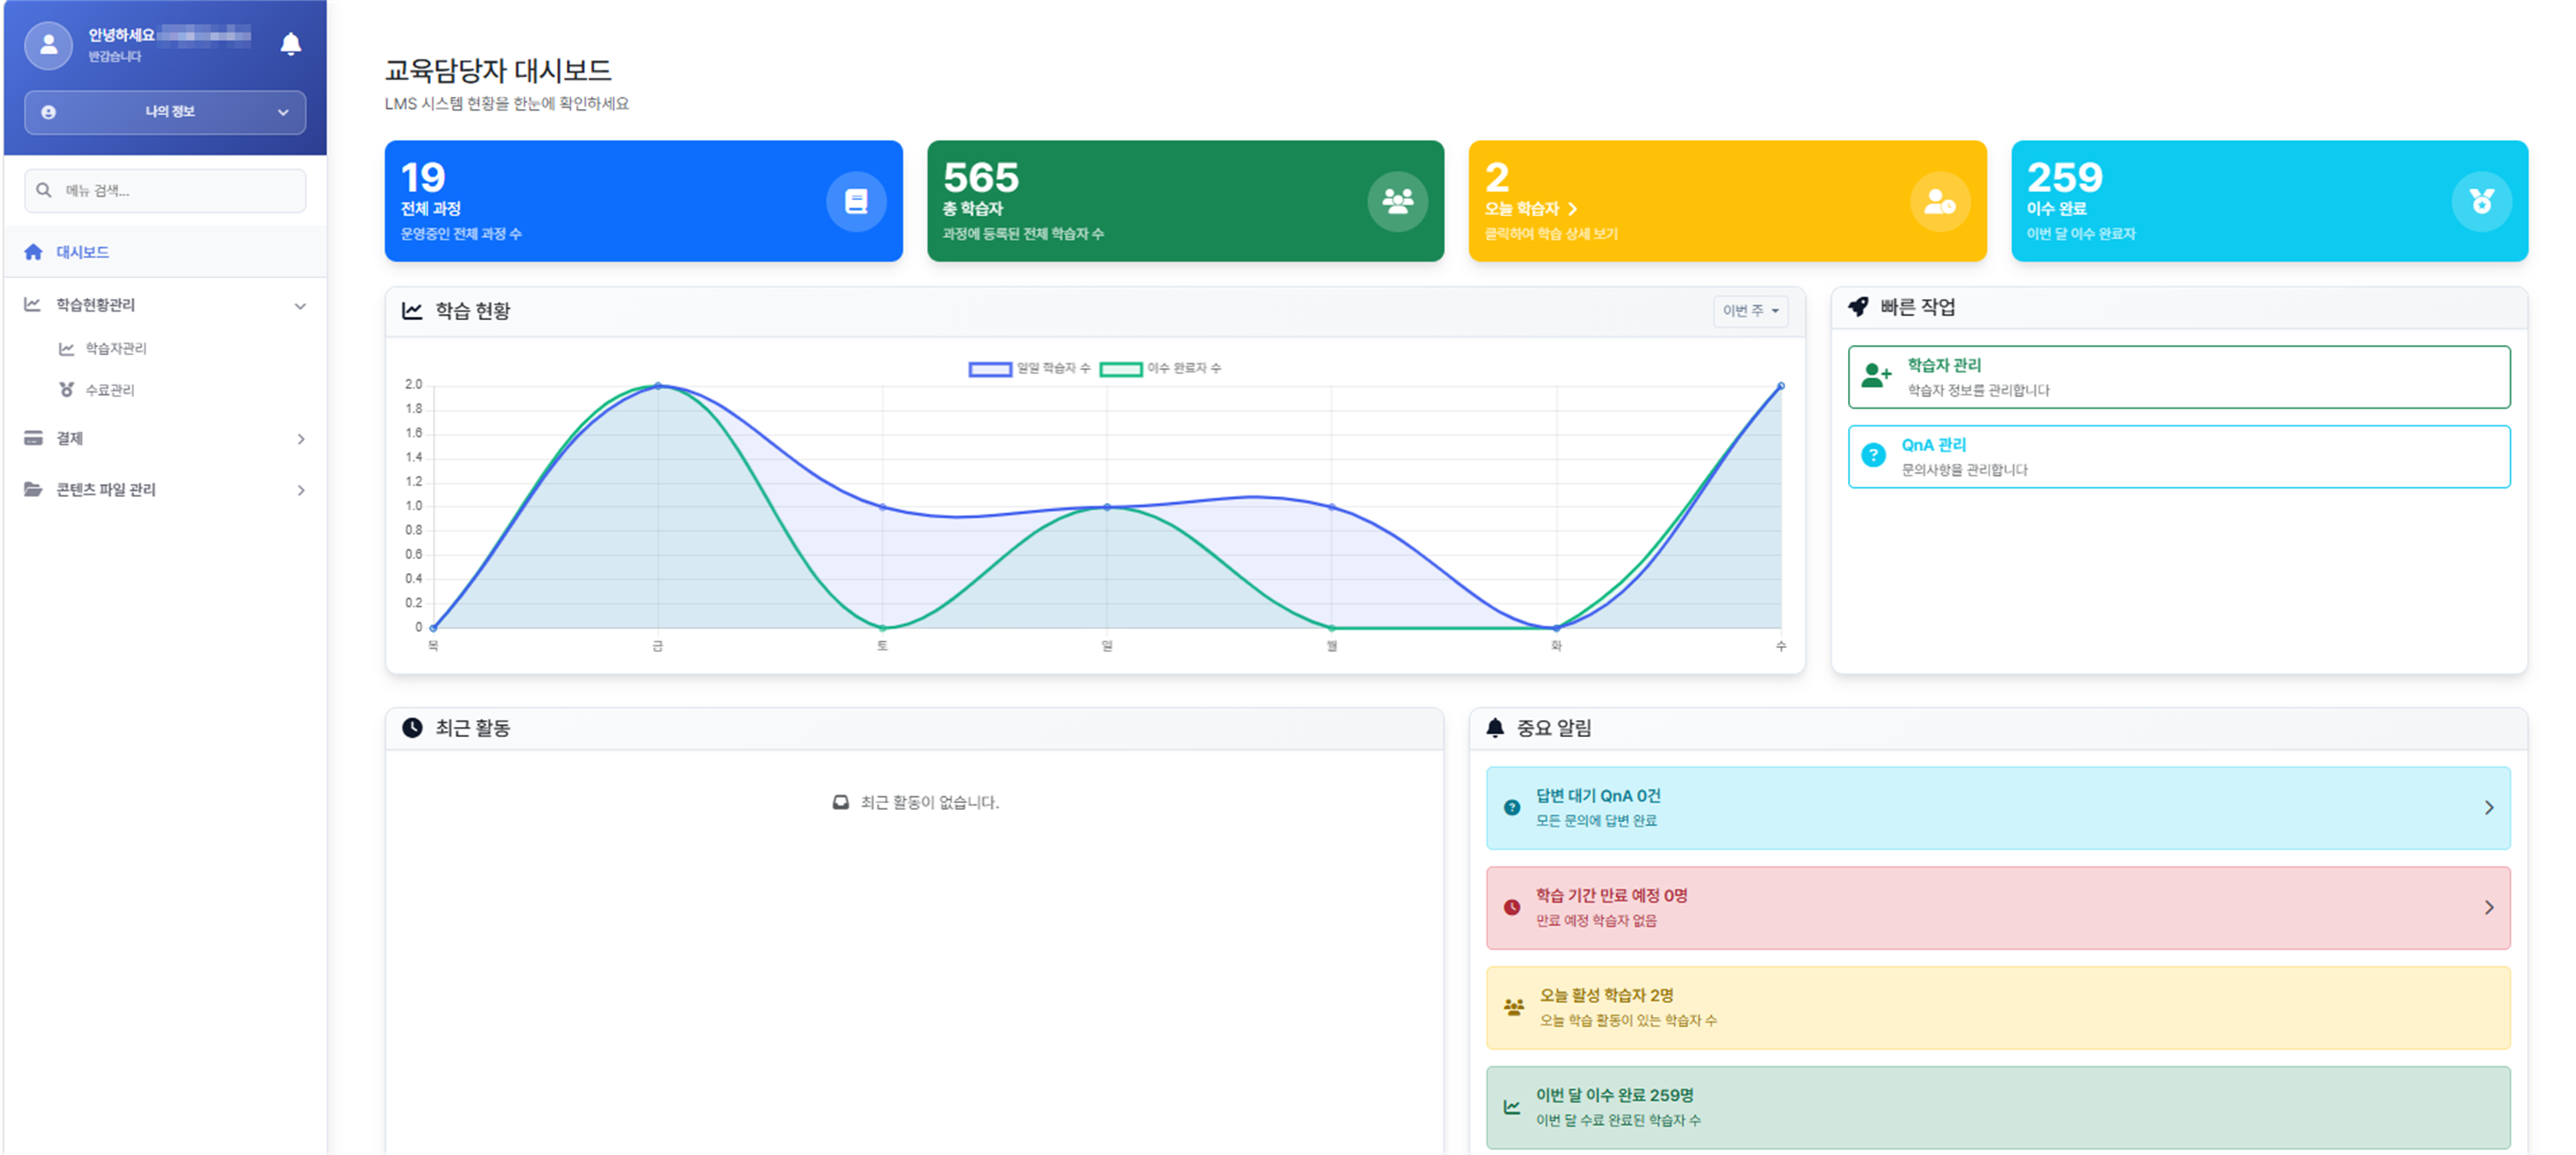Click the group icon on 총 학습자 card
This screenshot has width=2576, height=1155.
coord(1397,202)
